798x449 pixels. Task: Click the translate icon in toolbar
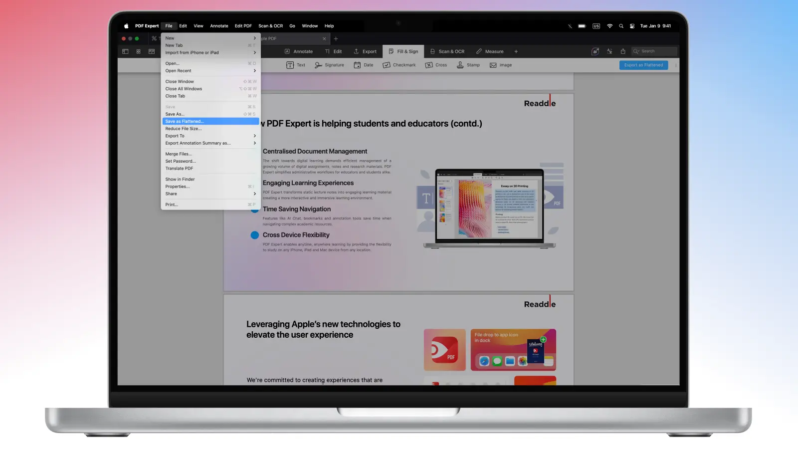click(x=609, y=51)
